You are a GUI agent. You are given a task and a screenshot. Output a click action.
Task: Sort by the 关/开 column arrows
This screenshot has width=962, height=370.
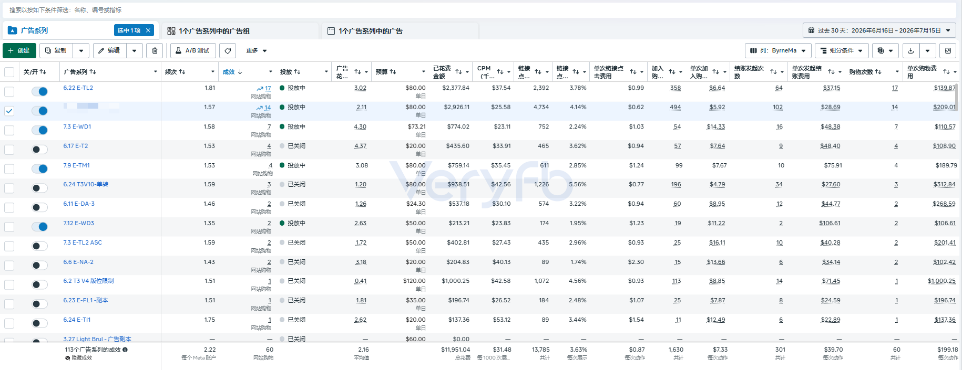pos(43,72)
